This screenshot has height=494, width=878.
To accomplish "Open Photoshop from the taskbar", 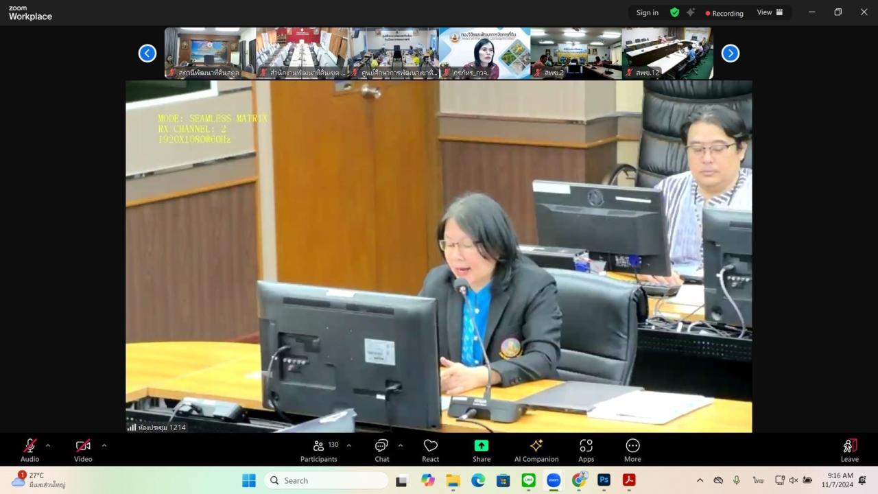I will pos(604,480).
